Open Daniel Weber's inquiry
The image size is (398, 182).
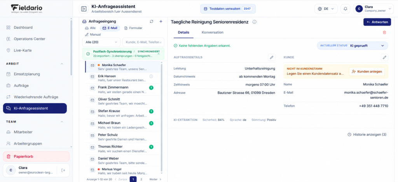123,160
